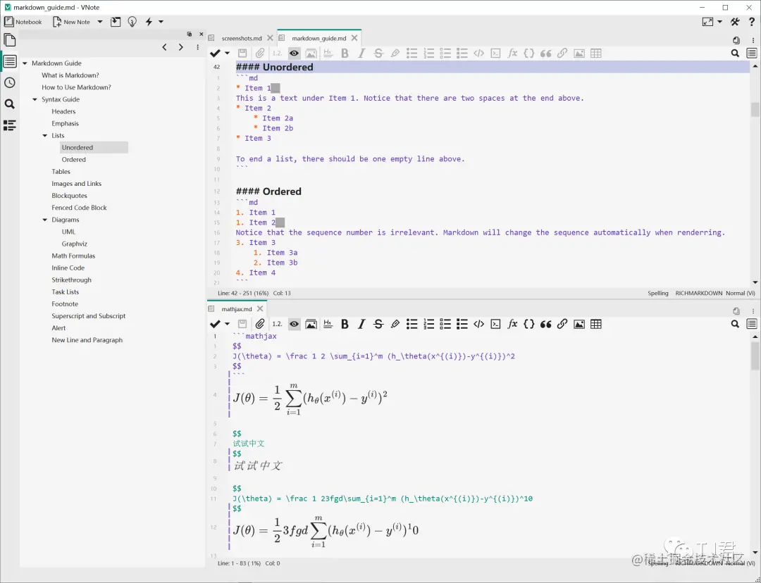Toggle read mode eye in markdown_guide toolbar

click(x=294, y=54)
